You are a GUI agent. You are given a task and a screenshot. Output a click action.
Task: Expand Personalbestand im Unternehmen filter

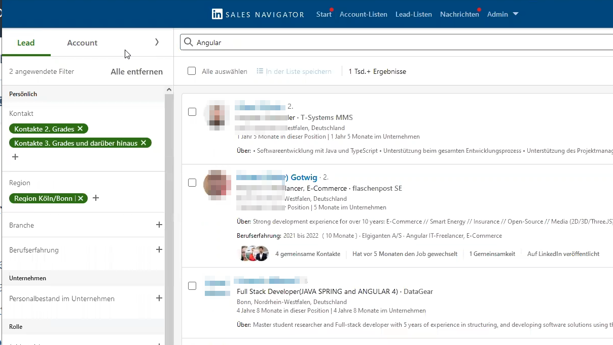[x=159, y=298]
